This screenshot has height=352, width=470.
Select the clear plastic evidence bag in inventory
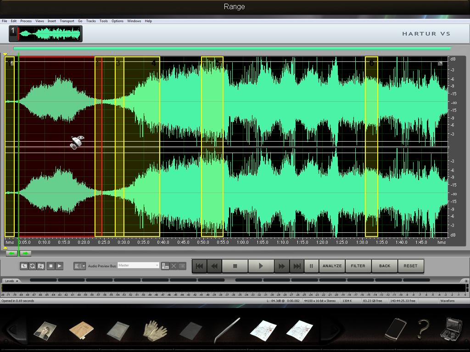(x=118, y=331)
